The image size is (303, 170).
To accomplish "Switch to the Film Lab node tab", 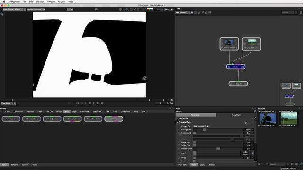I will tap(49, 112).
